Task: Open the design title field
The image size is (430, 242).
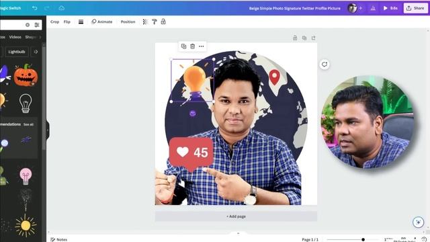Action: coord(294,8)
